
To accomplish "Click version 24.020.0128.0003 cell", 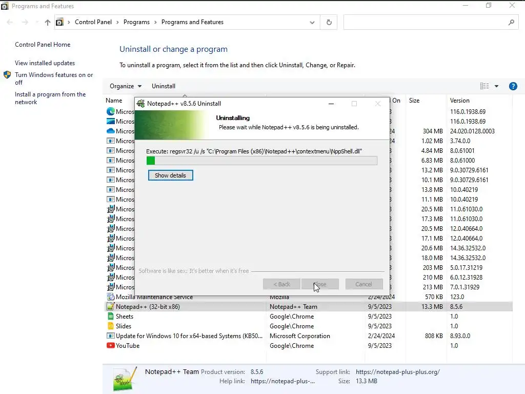I will [x=472, y=131].
